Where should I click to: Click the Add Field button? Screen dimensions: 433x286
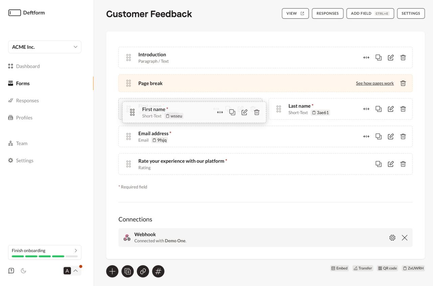coord(370,14)
